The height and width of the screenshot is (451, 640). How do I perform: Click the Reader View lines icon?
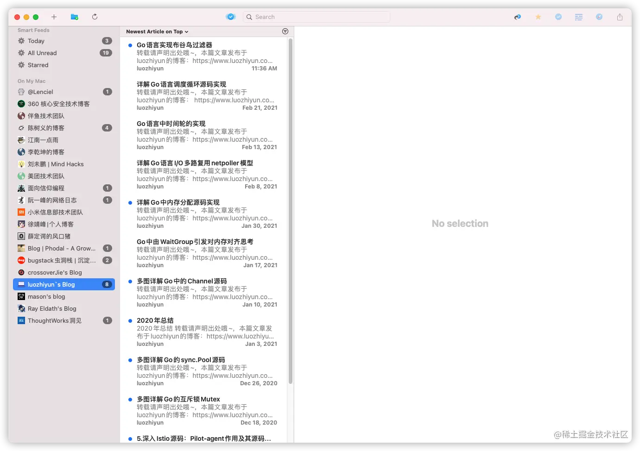[579, 17]
